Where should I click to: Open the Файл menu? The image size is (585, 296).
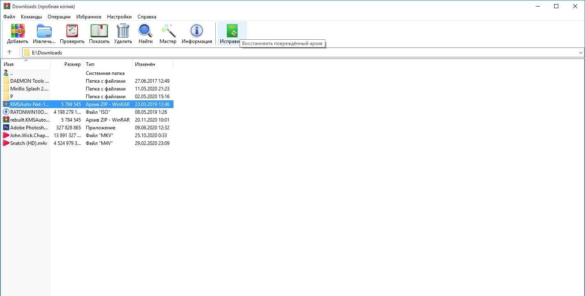[9, 17]
